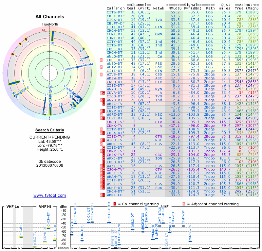262x251 pixels.
Task: Click the VHF Lo chart label
Action: point(13,207)
